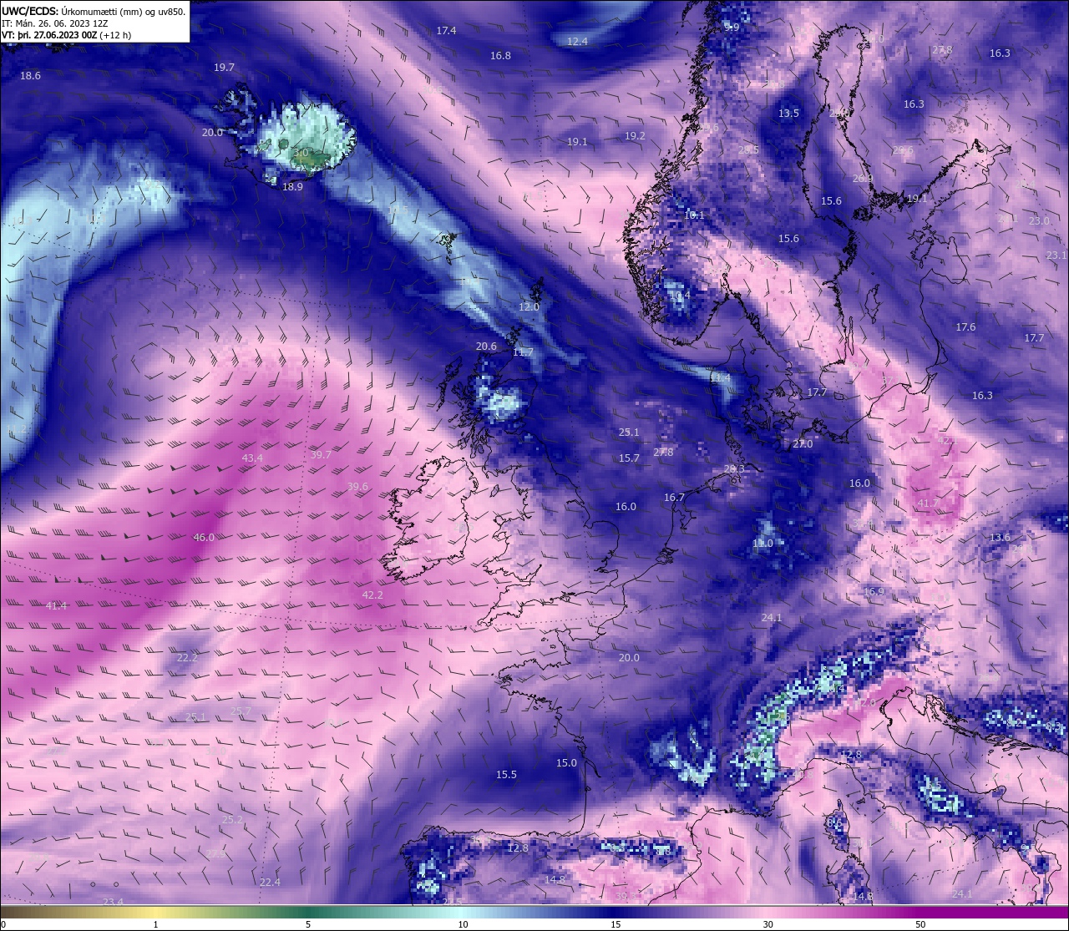Click the legend tick labeled 15
Screen dimensions: 1069x931
(x=616, y=924)
